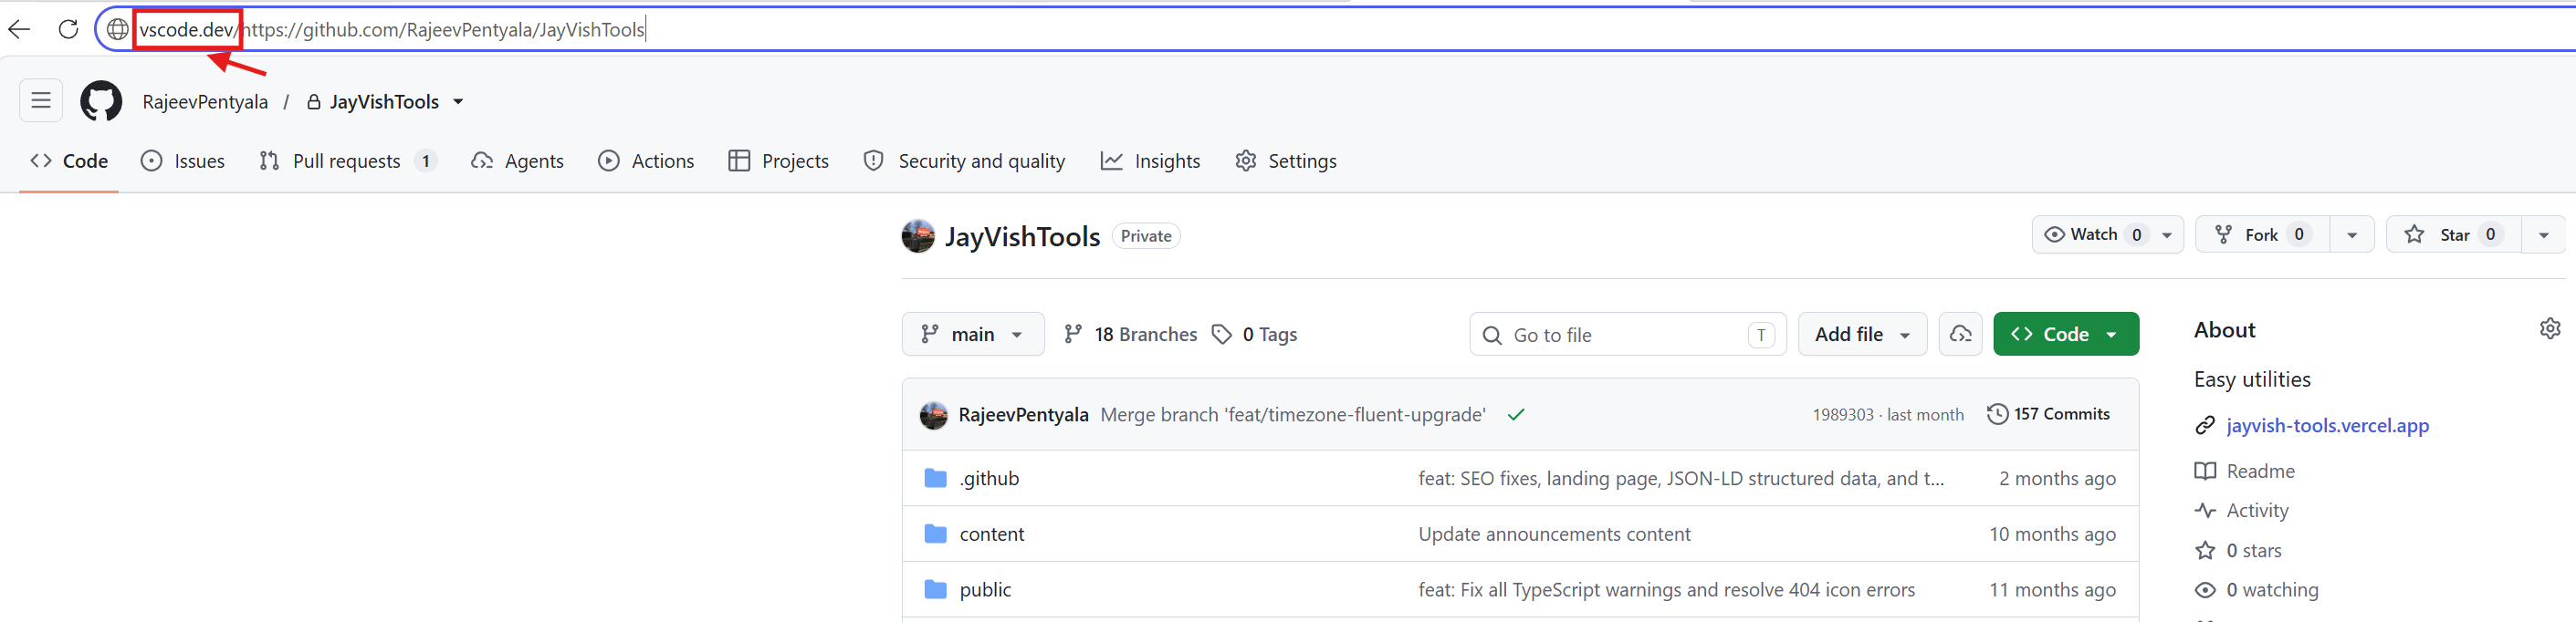Click the cloud codespace icon button
2576x622 pixels.
coord(1960,335)
